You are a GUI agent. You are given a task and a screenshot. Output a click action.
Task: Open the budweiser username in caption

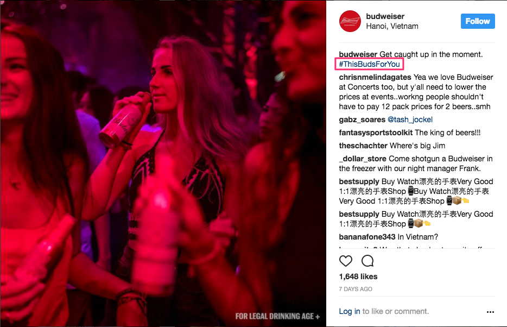coord(358,54)
